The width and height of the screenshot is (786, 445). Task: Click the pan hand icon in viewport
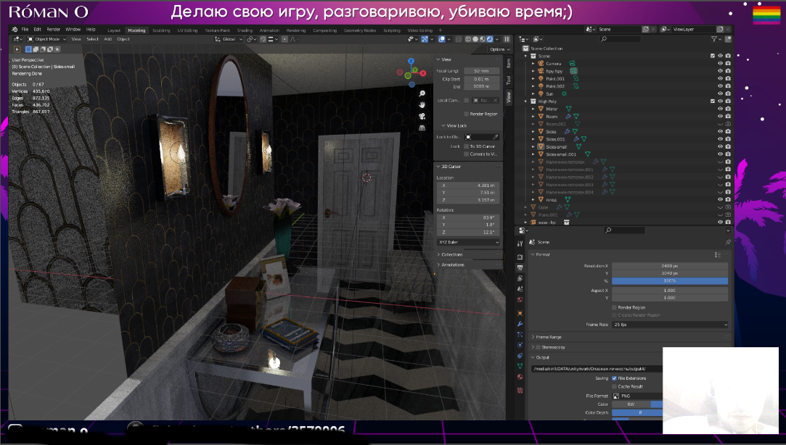coord(422,104)
